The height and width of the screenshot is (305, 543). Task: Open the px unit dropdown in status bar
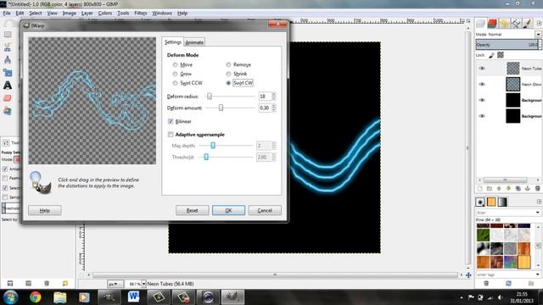pyautogui.click(x=115, y=284)
